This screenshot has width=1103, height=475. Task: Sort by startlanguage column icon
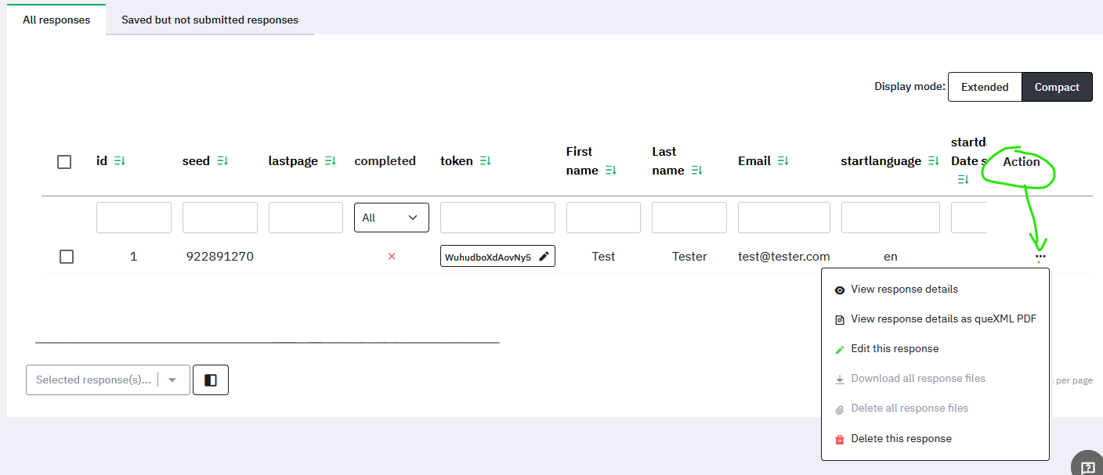pyautogui.click(x=933, y=161)
